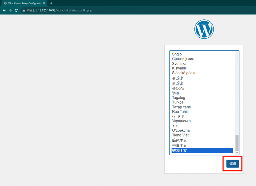Select Reo Tahiti language
This screenshot has height=186, width=256.
coord(202,112)
